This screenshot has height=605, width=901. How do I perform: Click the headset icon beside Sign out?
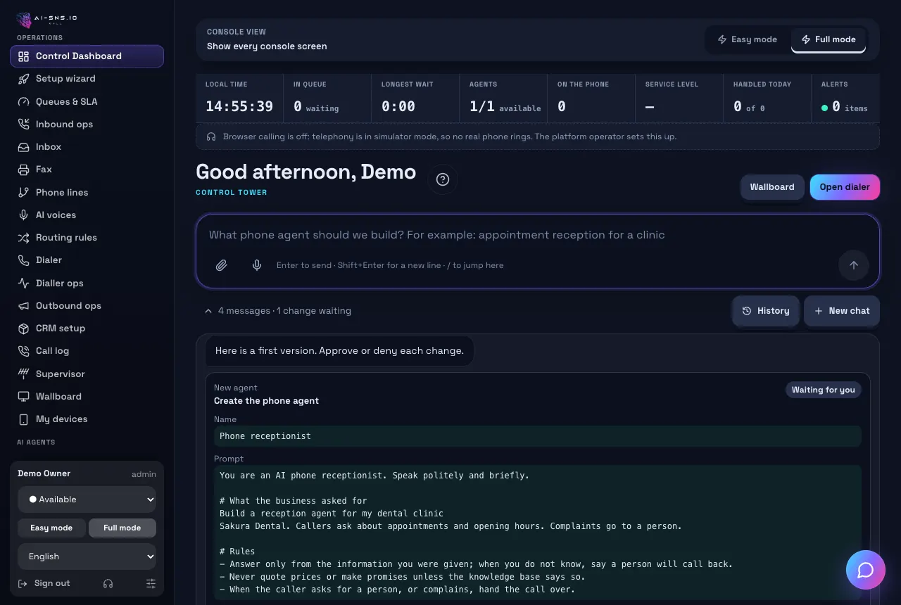coord(108,583)
